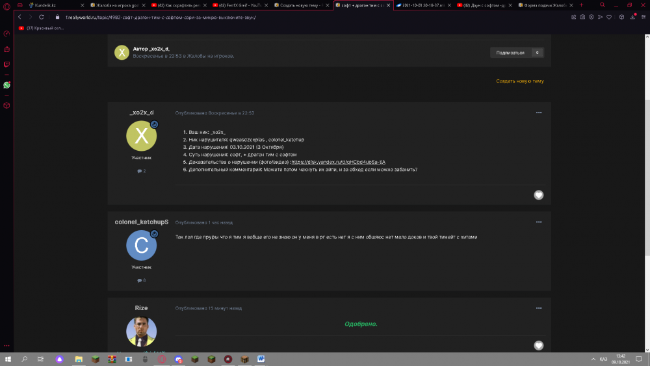Open Discord from taskbar
650x366 pixels.
tap(178, 359)
